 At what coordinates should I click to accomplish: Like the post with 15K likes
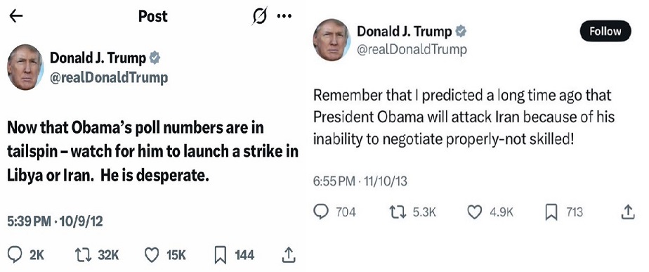pos(152,255)
